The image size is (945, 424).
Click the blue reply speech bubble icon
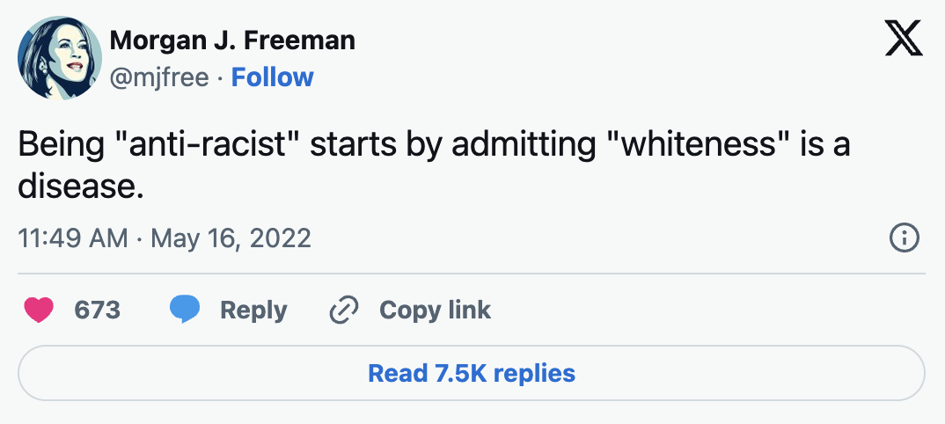click(185, 310)
